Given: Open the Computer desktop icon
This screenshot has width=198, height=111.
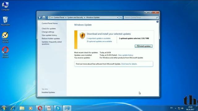Looking at the screenshot, I should click(x=5, y=6).
